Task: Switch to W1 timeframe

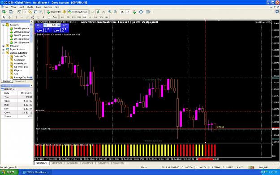Action: click(101, 17)
